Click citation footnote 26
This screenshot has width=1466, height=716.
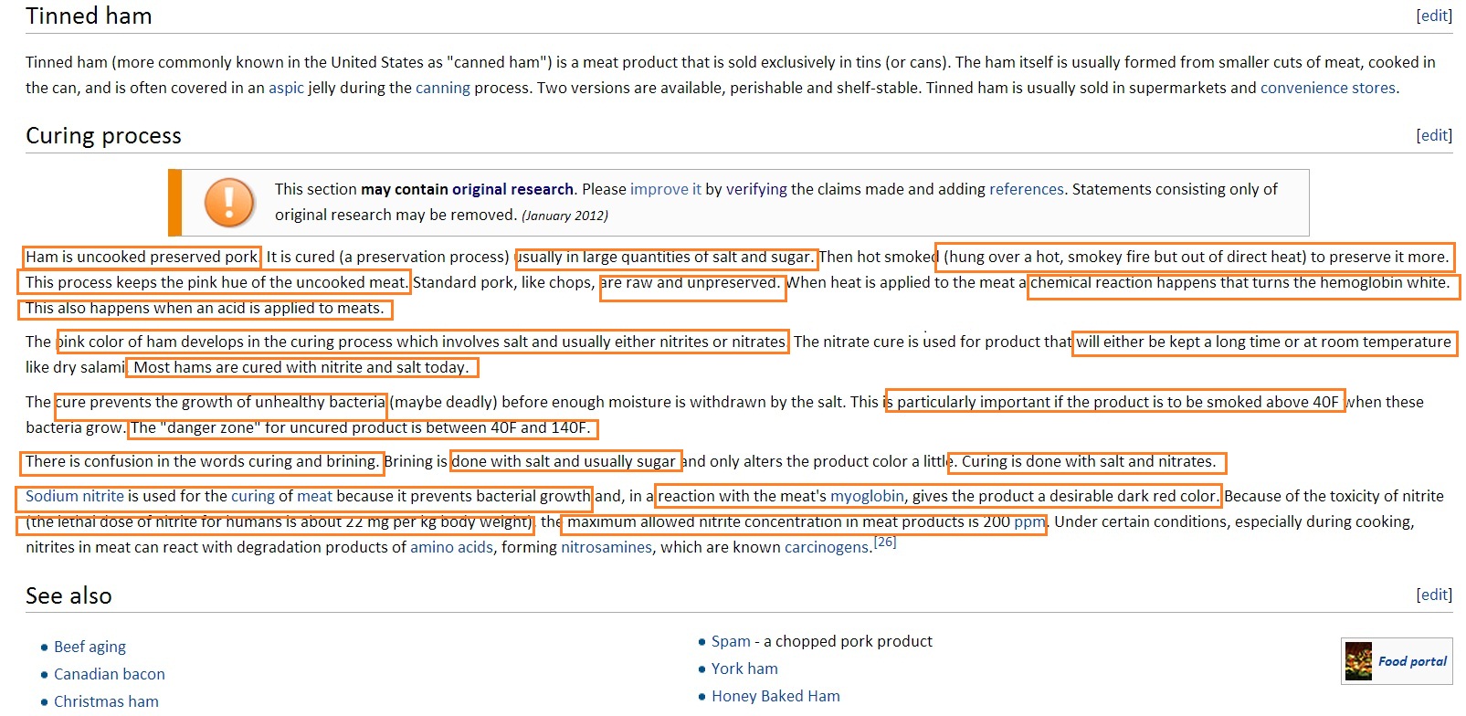884,542
